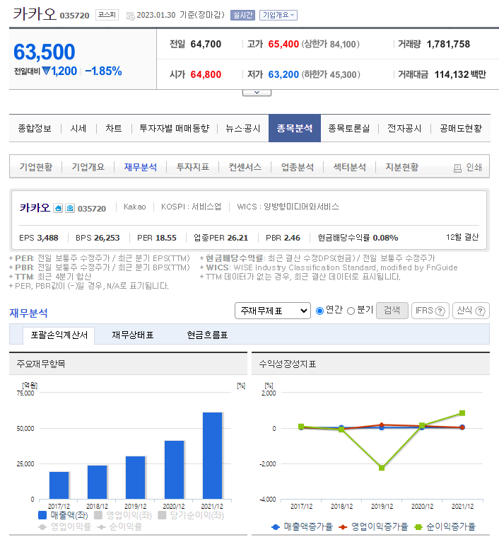The width and height of the screenshot is (499, 542).
Task: Click the 고가 value 65,400
Action: pos(283,45)
